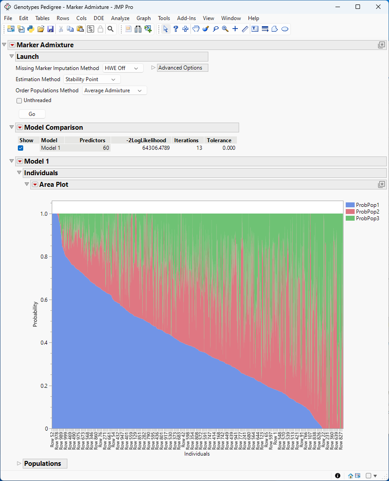Screen dimensions: 389x481
Task: Open the window info icon in status bar
Action: point(338,476)
